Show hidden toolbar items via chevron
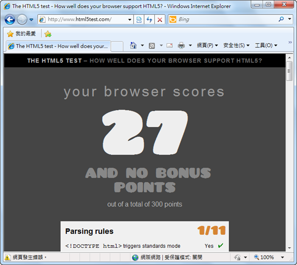297x265 pixels. (290, 42)
